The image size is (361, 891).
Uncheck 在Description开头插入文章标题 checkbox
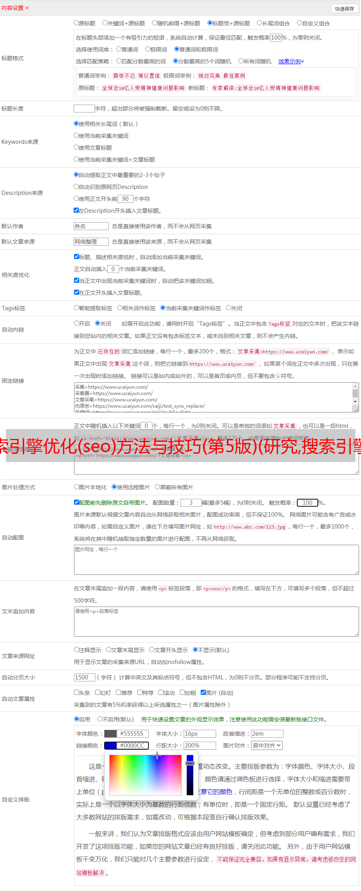coord(76,210)
